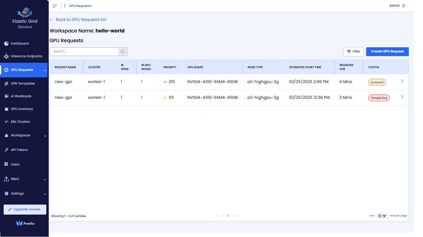Select AI Workloads menu item
This screenshot has width=423, height=237.
[x=21, y=96]
